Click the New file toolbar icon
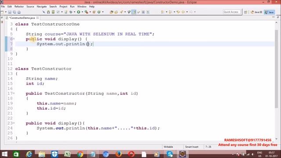Viewport: 281px width, 158px height. pyautogui.click(x=2, y=12)
